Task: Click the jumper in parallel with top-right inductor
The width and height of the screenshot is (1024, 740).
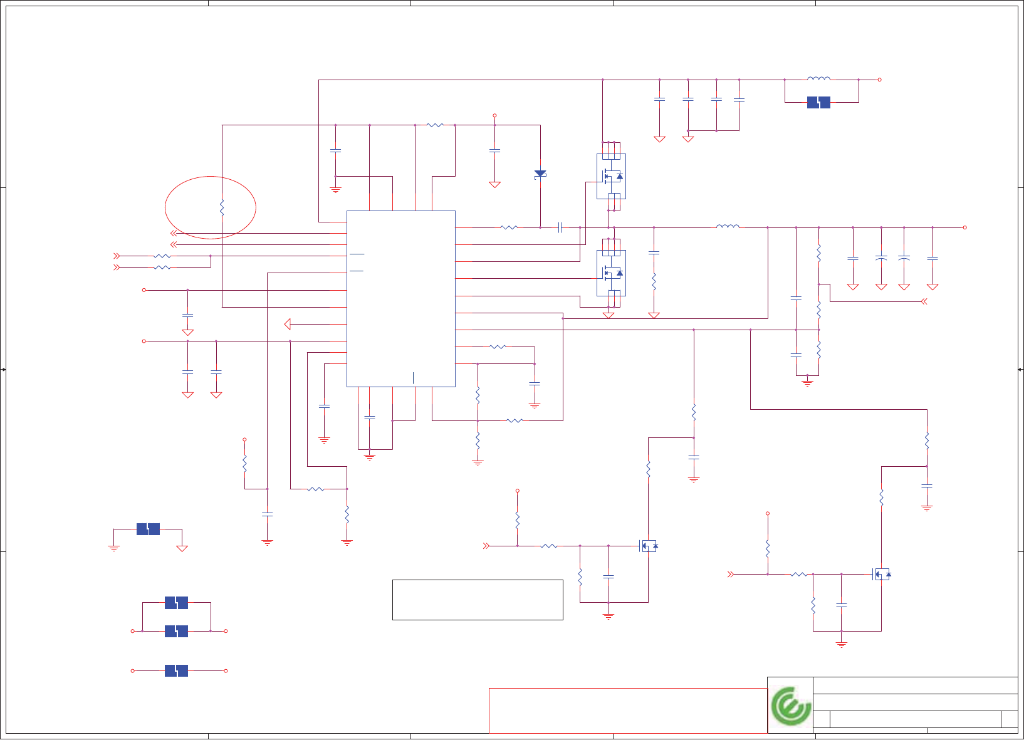Action: tap(818, 102)
